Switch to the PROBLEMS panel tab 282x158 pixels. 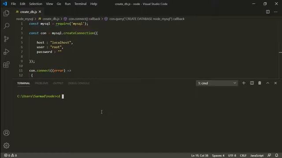click(x=41, y=83)
